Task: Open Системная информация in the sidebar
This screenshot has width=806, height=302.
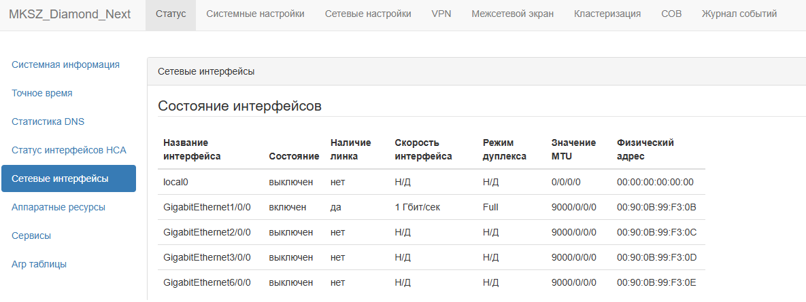Action: [66, 64]
